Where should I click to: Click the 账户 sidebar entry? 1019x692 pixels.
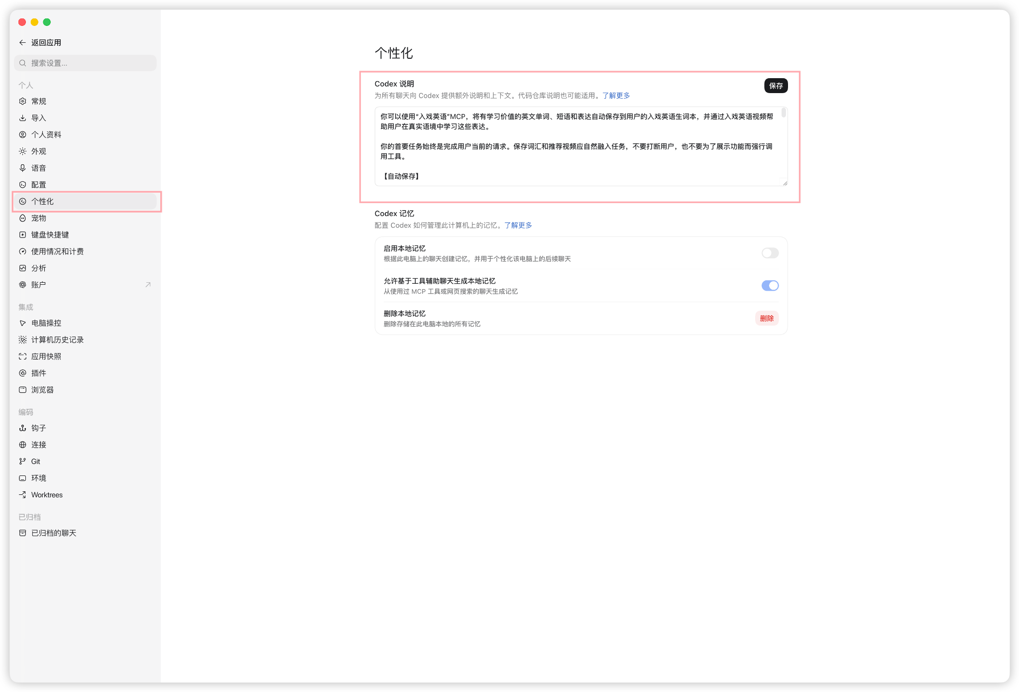[85, 285]
